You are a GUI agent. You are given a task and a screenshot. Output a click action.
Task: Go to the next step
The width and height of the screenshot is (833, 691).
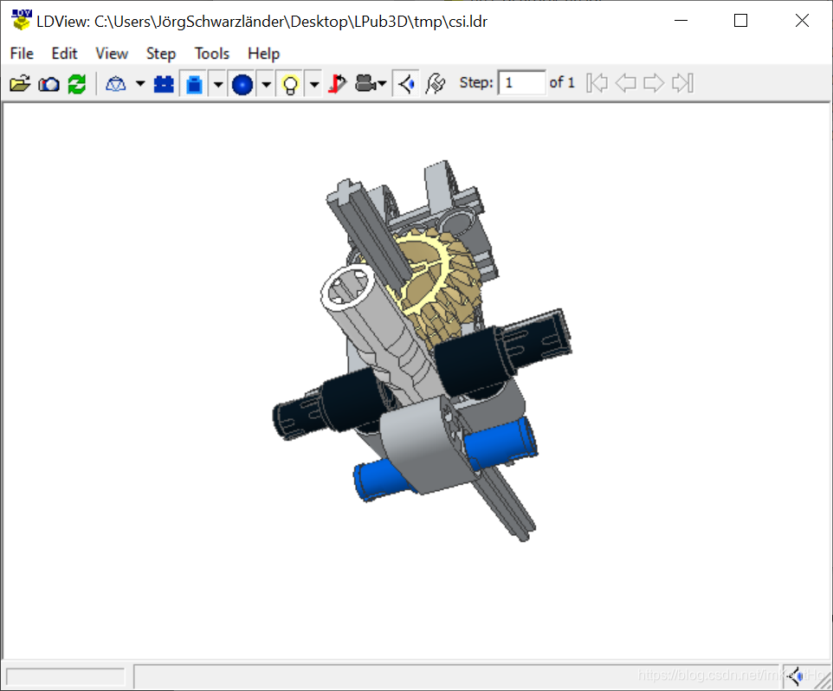[654, 83]
